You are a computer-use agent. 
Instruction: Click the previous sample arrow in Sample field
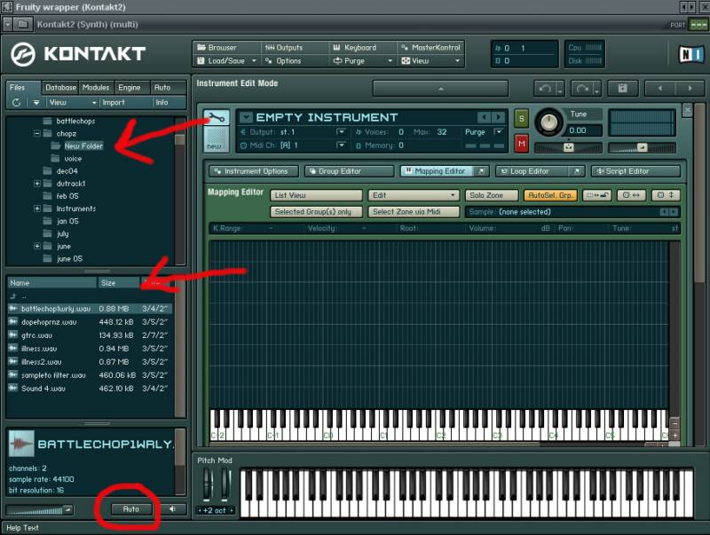663,212
